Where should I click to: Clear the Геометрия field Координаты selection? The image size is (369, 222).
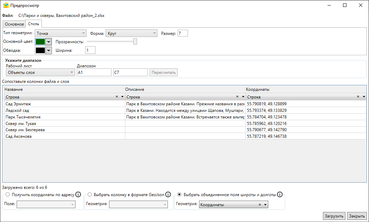(260, 205)
